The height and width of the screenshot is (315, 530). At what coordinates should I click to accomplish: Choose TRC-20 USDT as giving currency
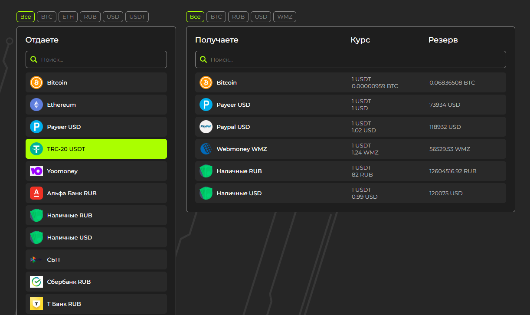coord(96,149)
